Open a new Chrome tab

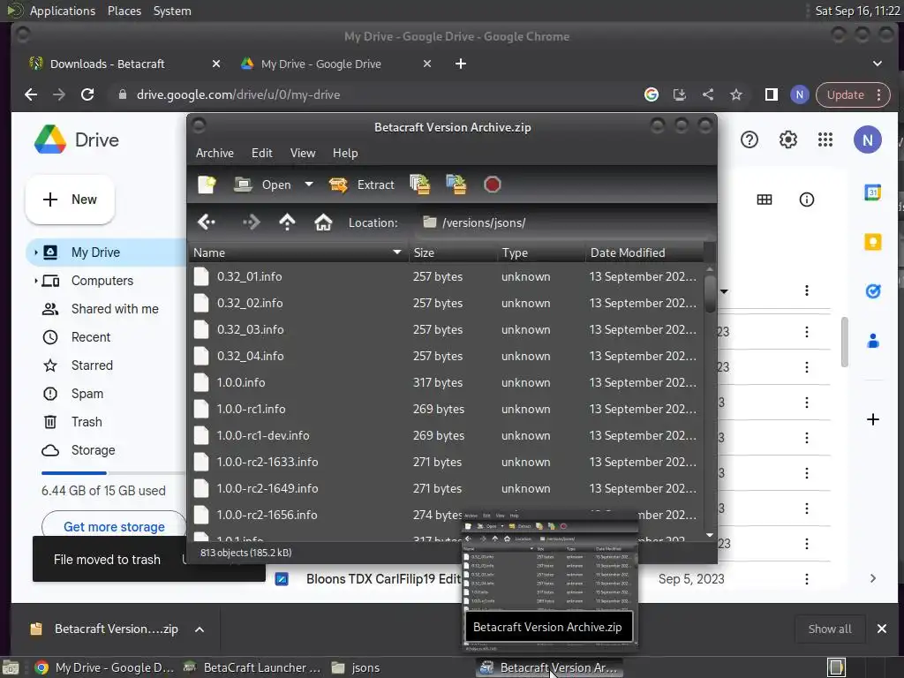[461, 64]
